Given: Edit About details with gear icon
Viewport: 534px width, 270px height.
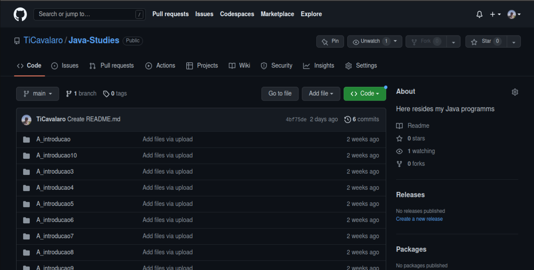Looking at the screenshot, I should coord(515,92).
